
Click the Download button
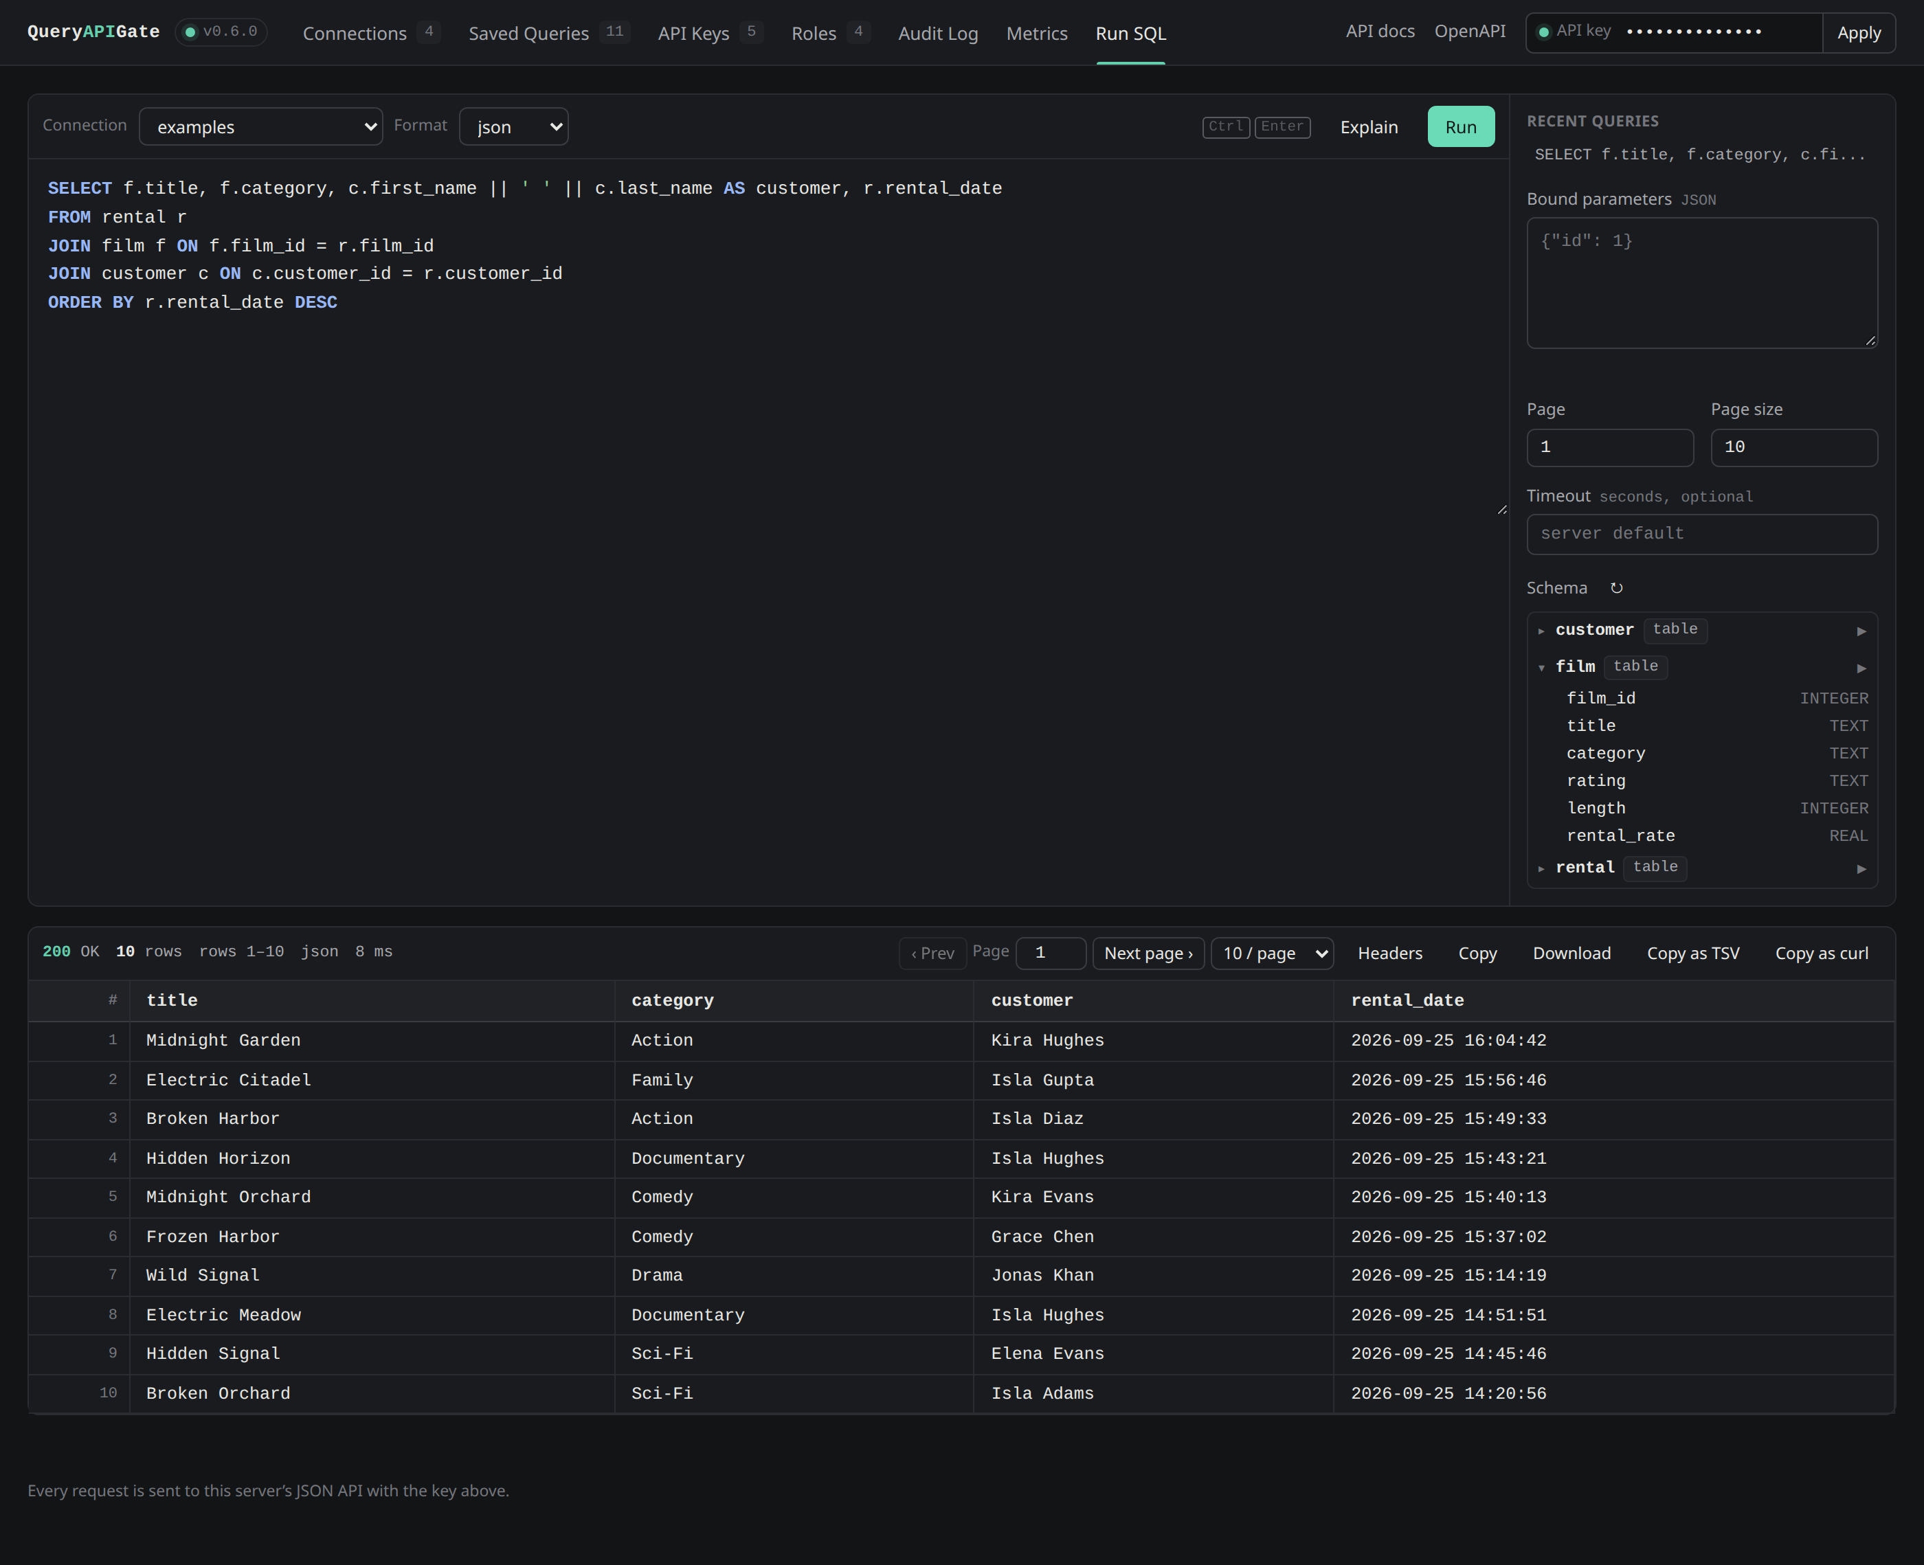(1571, 953)
